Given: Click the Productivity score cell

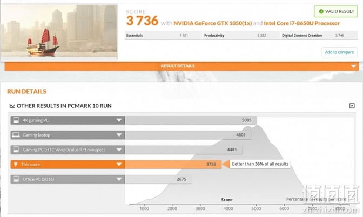Looking at the screenshot, I should (241, 36).
